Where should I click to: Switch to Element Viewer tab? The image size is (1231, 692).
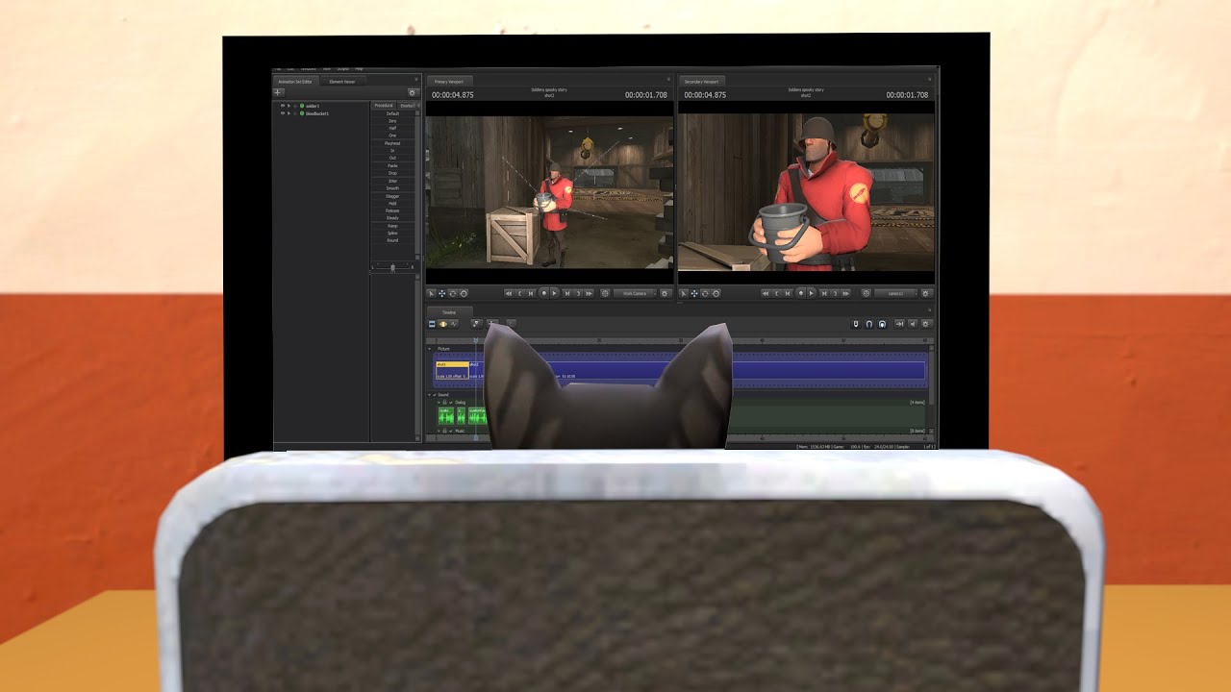click(342, 82)
